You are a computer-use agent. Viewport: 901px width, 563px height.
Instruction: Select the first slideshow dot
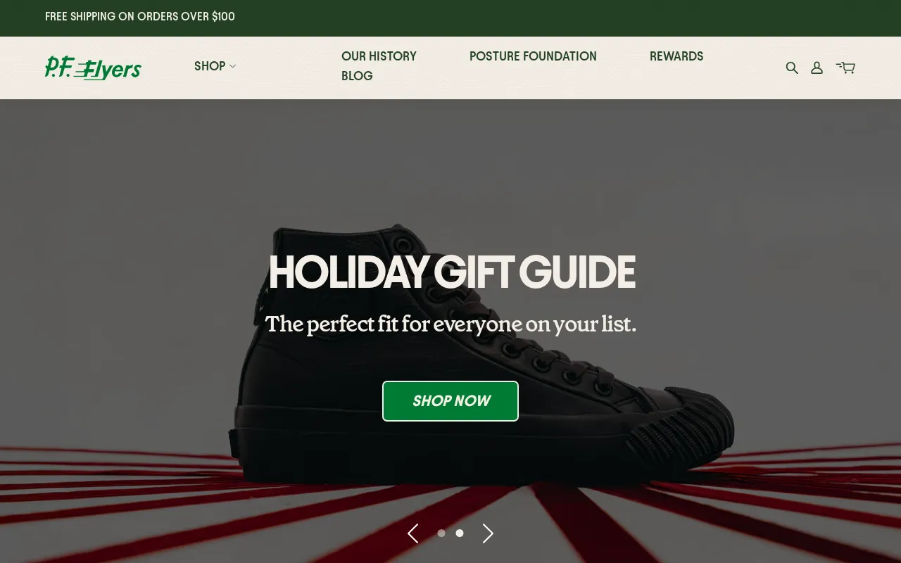[441, 533]
